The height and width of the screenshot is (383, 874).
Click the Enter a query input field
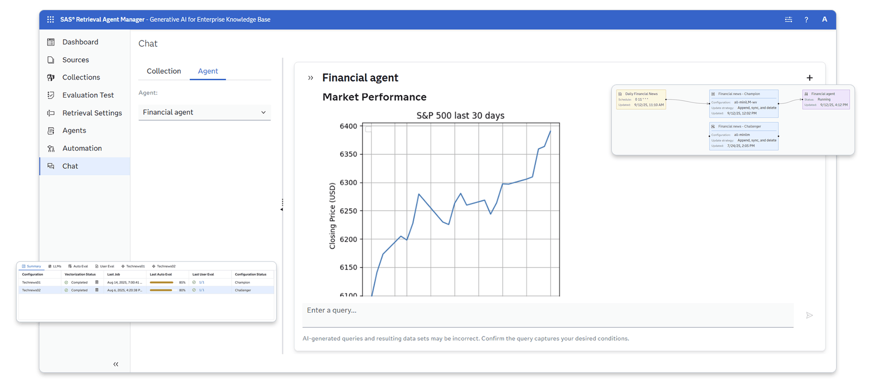(x=548, y=315)
